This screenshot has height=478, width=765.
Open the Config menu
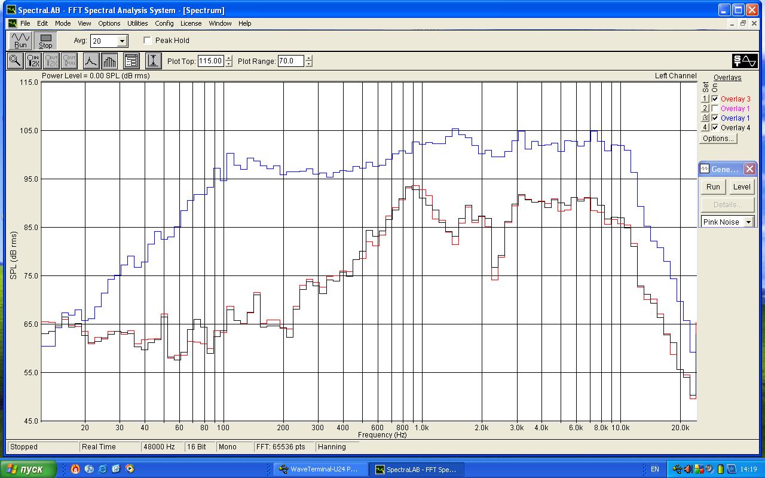pos(164,24)
